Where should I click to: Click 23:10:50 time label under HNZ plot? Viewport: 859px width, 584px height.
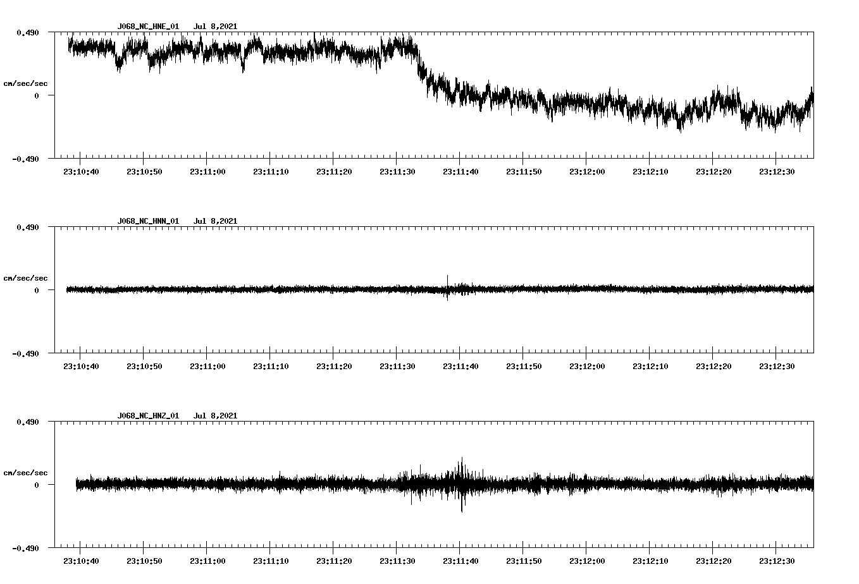[x=144, y=561]
